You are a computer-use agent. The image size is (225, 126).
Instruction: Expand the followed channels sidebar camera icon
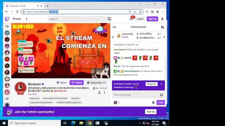coord(7,27)
